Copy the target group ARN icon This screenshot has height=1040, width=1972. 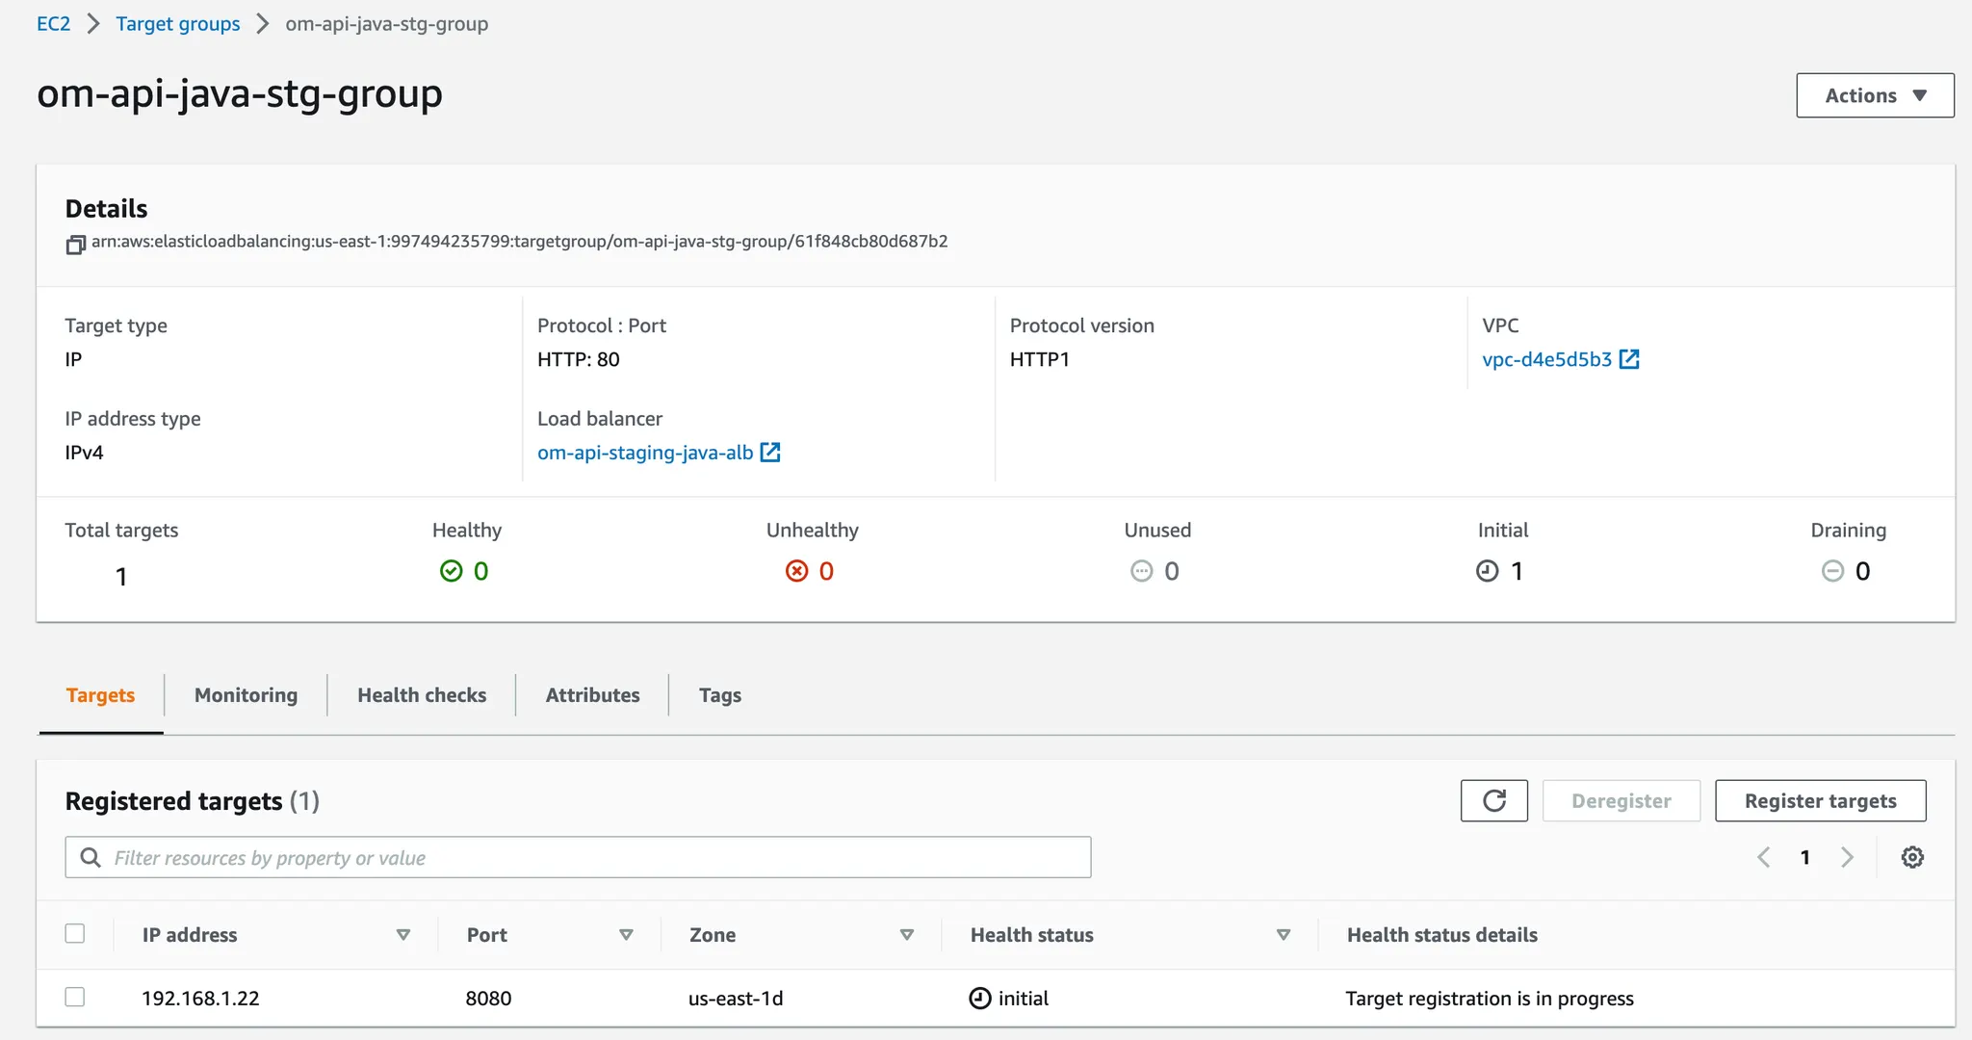click(75, 245)
